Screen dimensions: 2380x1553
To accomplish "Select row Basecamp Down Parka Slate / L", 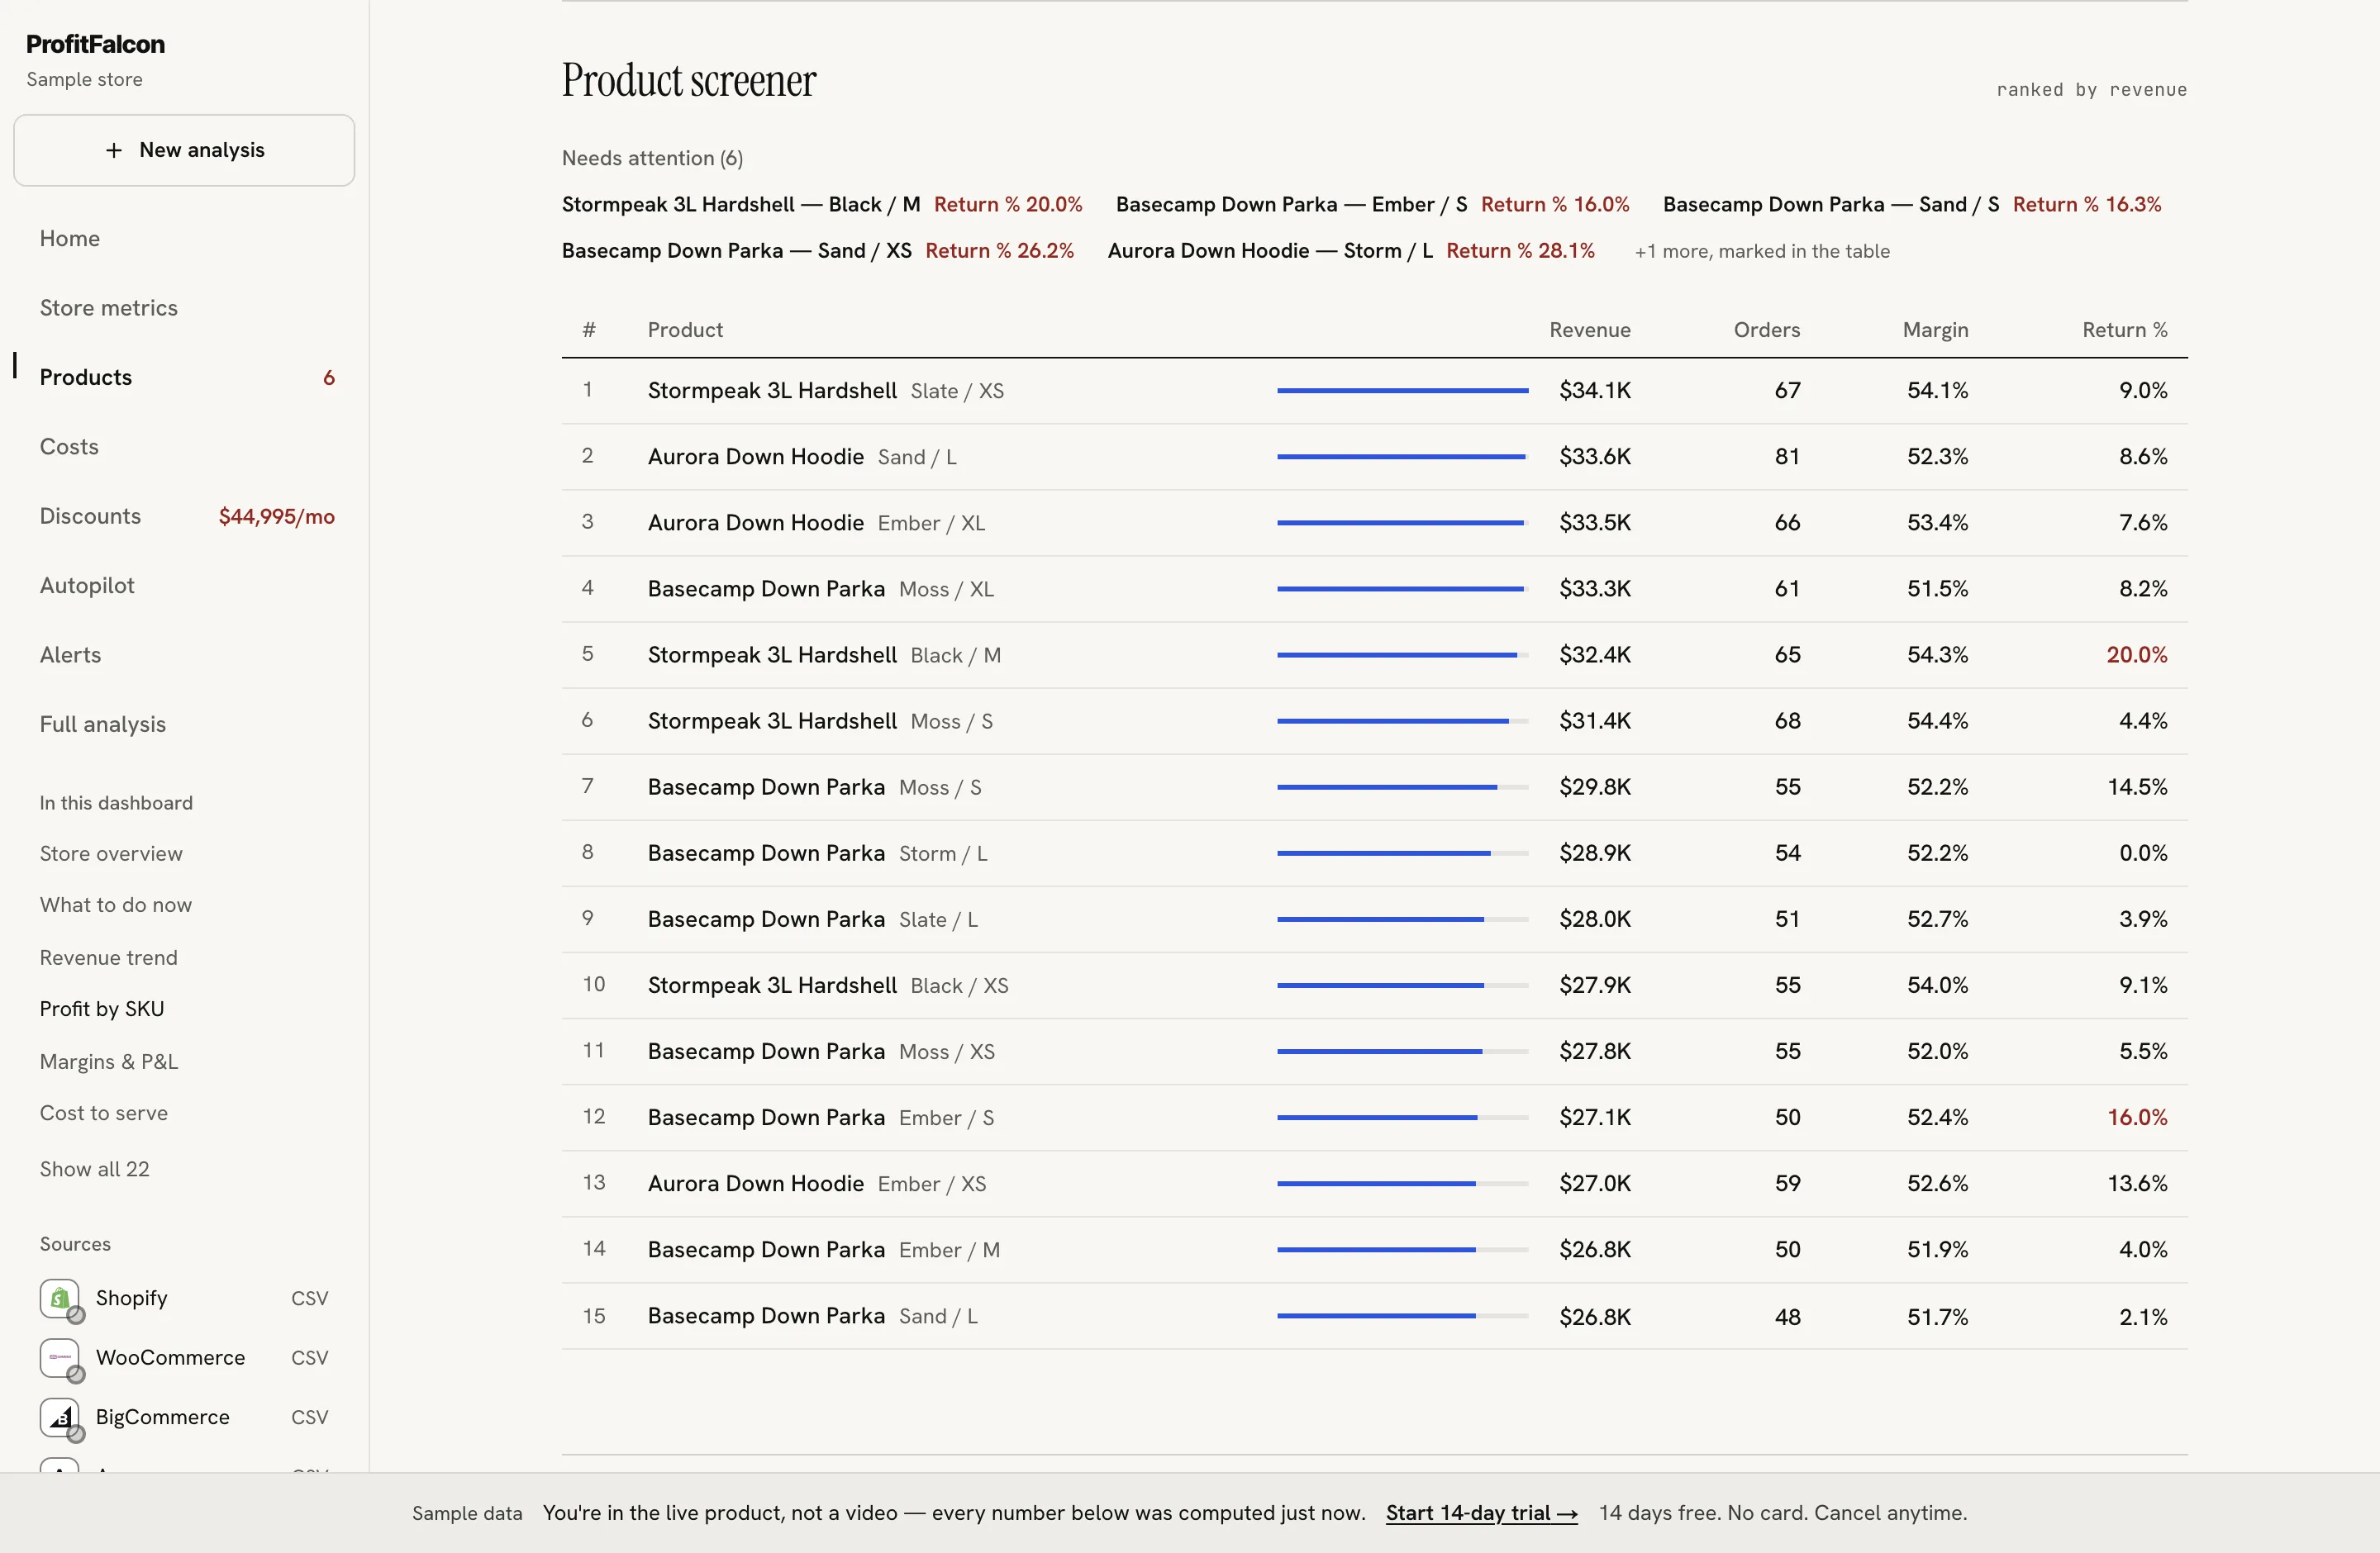I will (x=1375, y=919).
